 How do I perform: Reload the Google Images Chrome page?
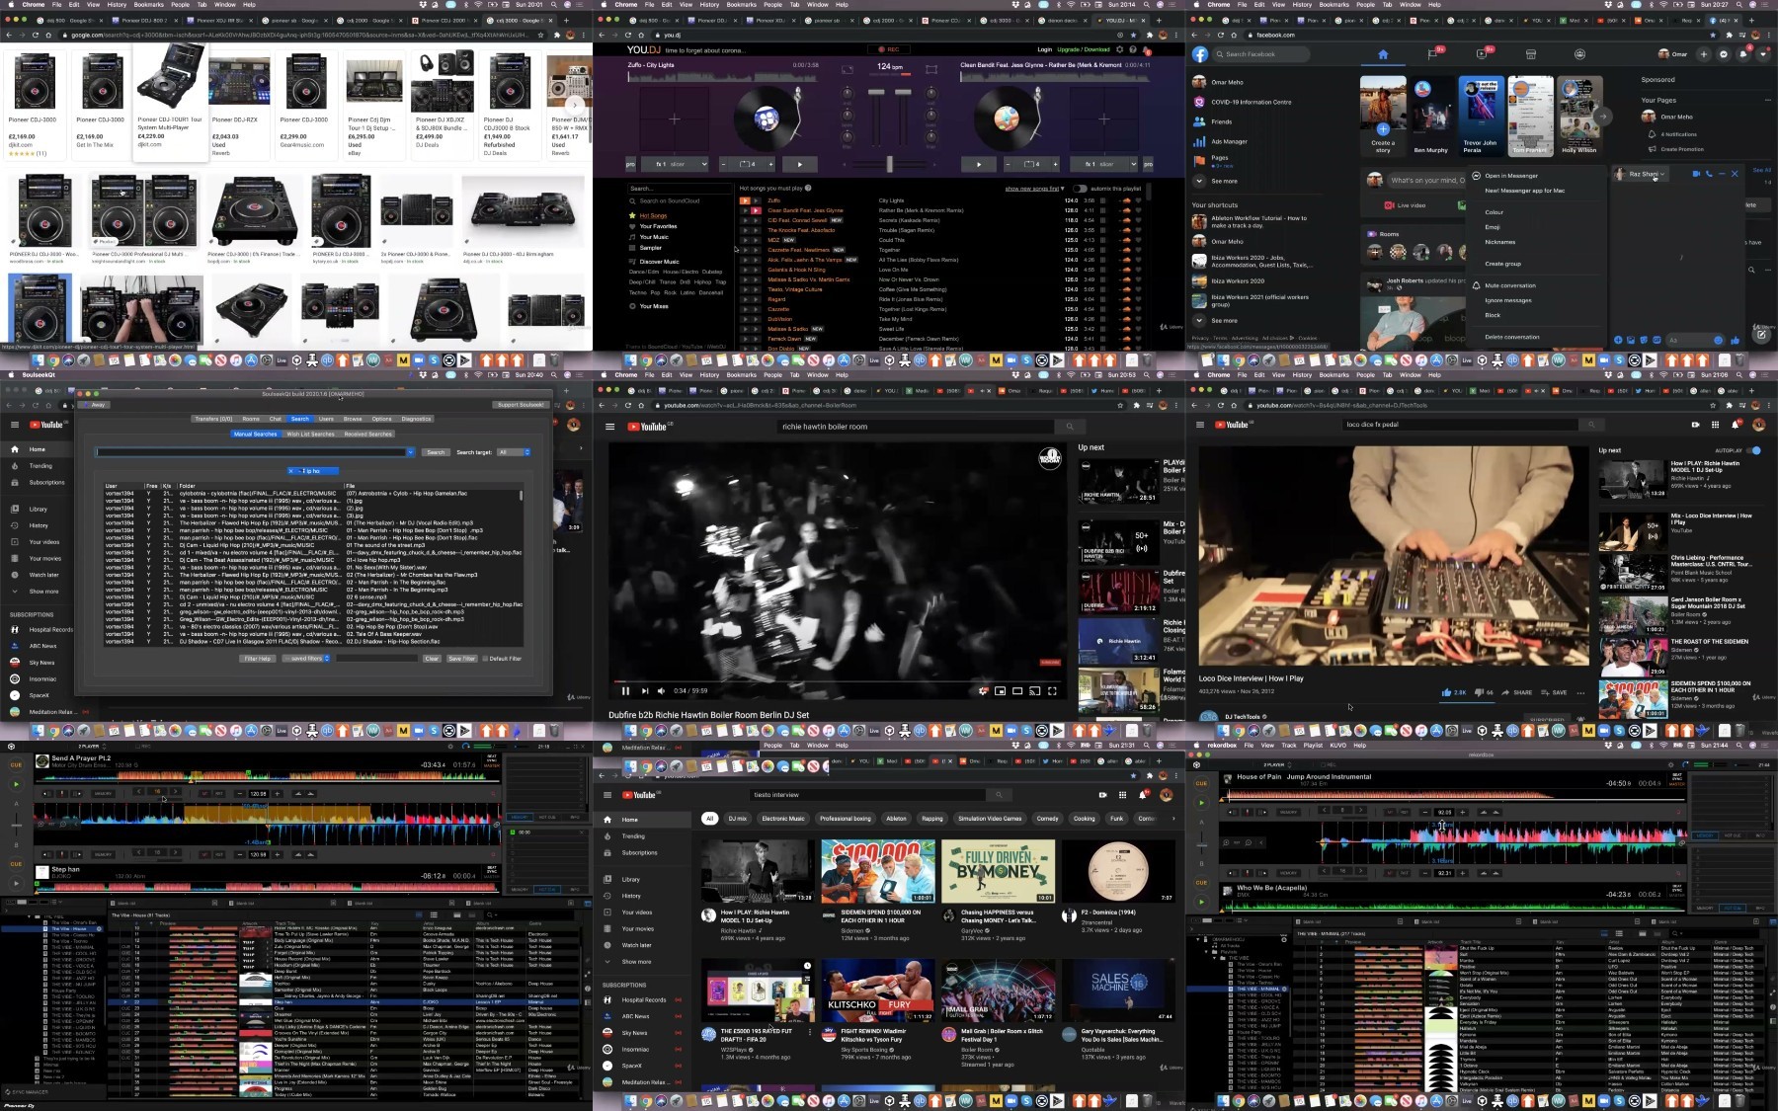click(x=37, y=35)
